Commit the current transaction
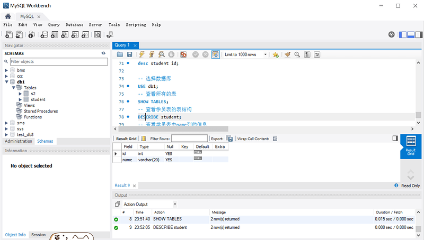 (x=196, y=54)
